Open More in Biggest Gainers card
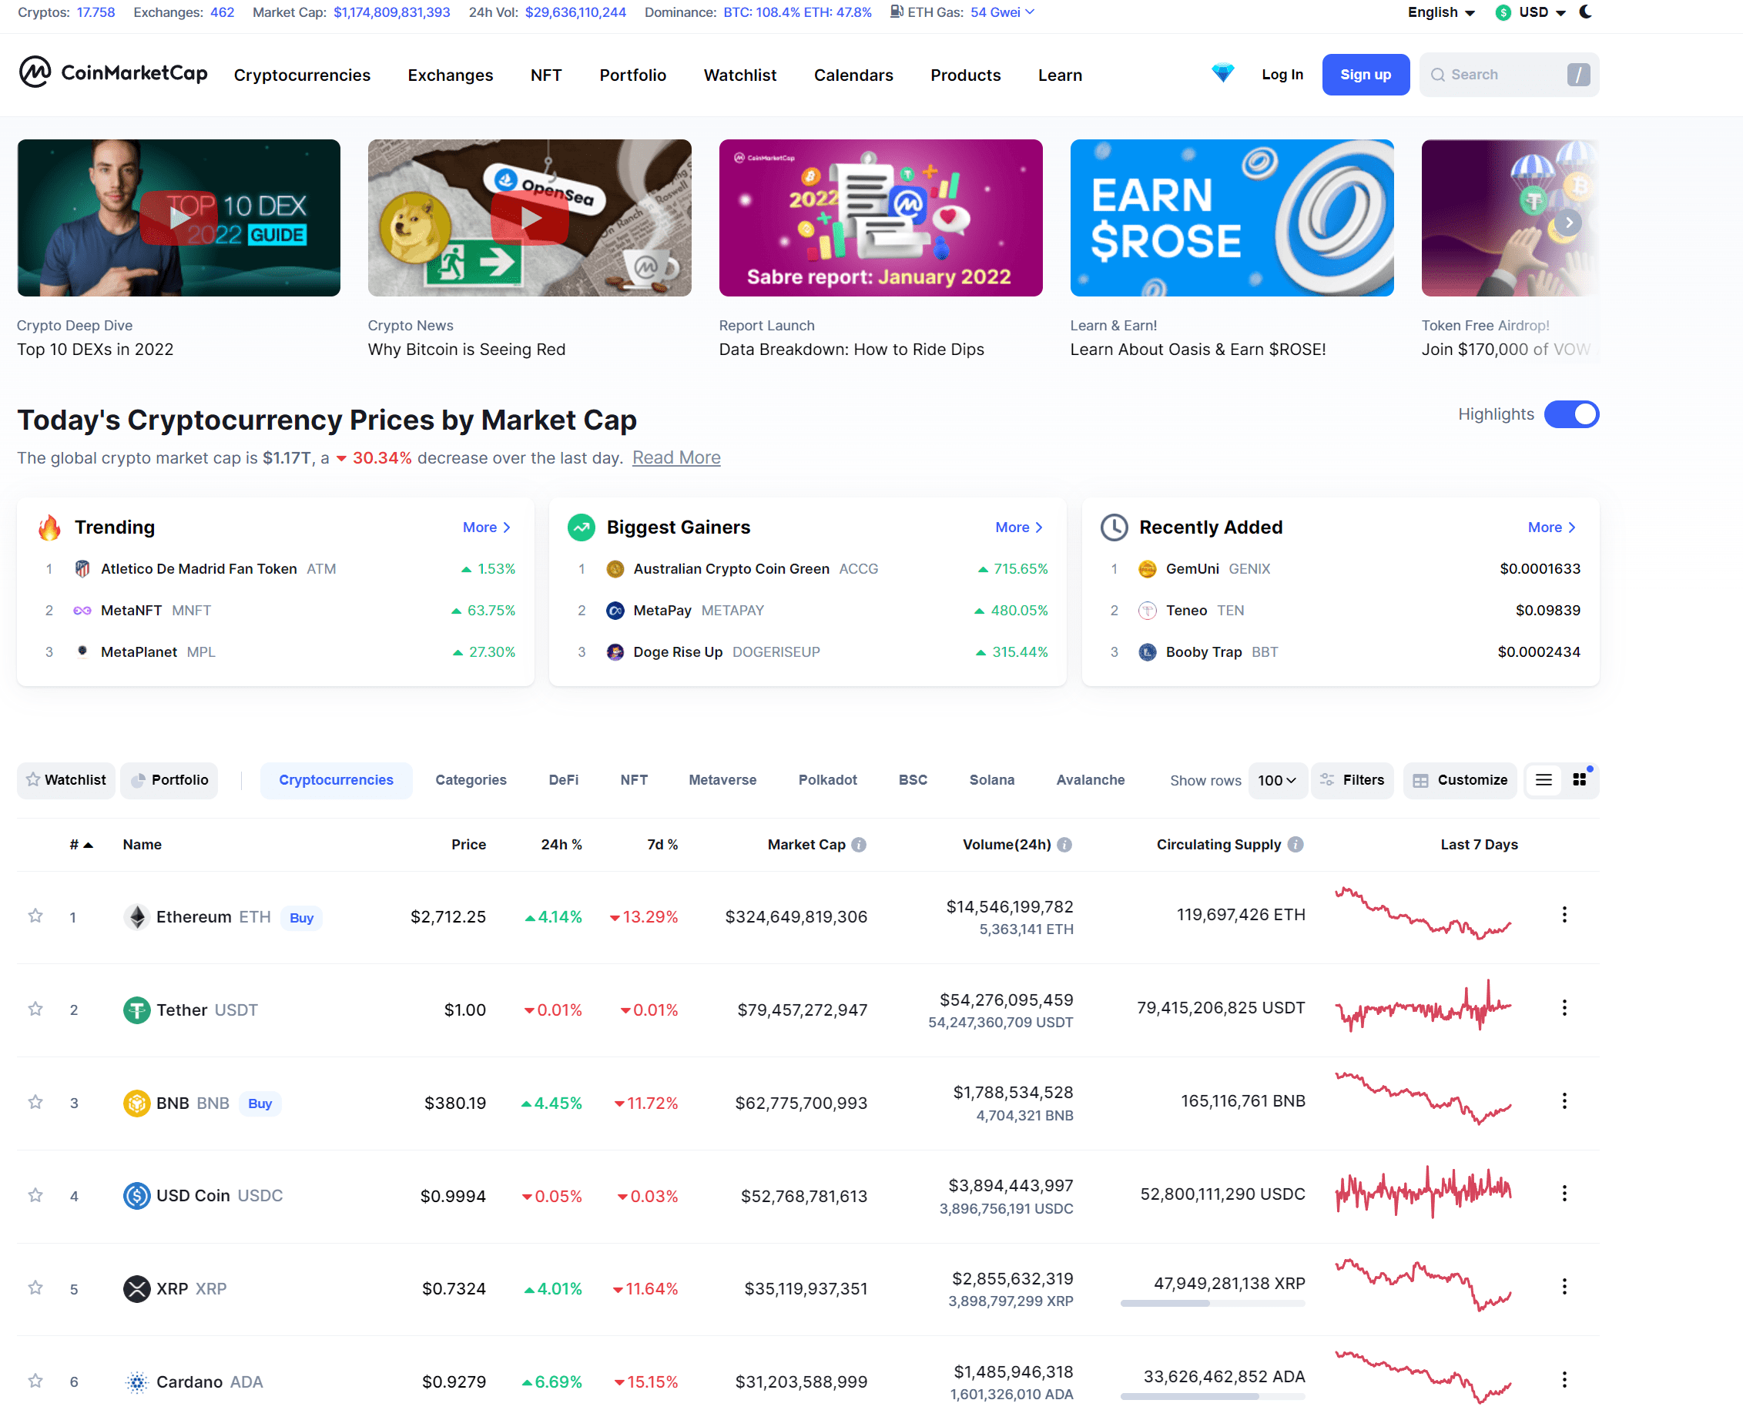Screen dimensions: 1743x1420 point(1019,527)
